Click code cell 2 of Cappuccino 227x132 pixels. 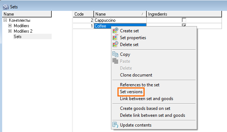[x=83, y=20]
